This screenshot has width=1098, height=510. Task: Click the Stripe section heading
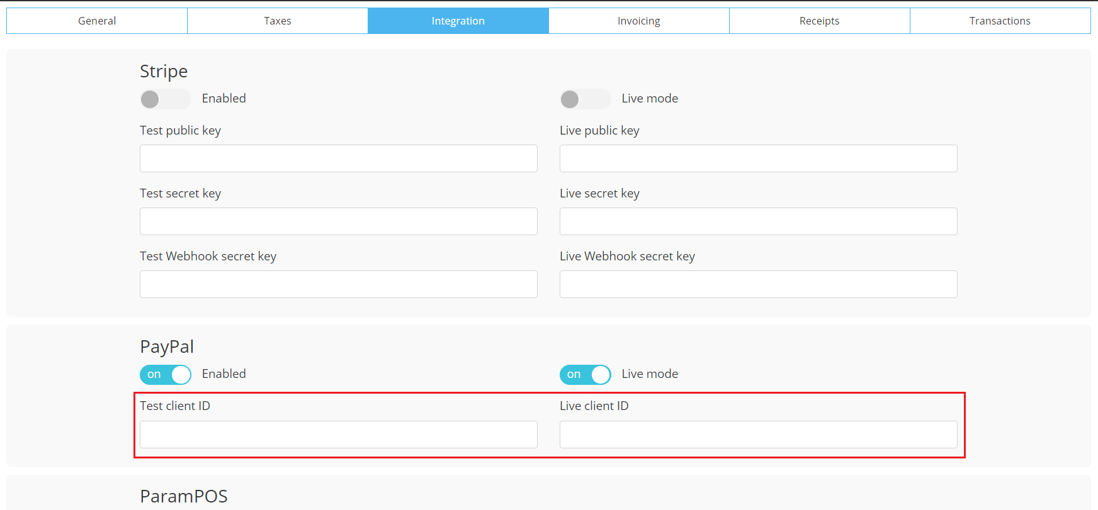[164, 72]
